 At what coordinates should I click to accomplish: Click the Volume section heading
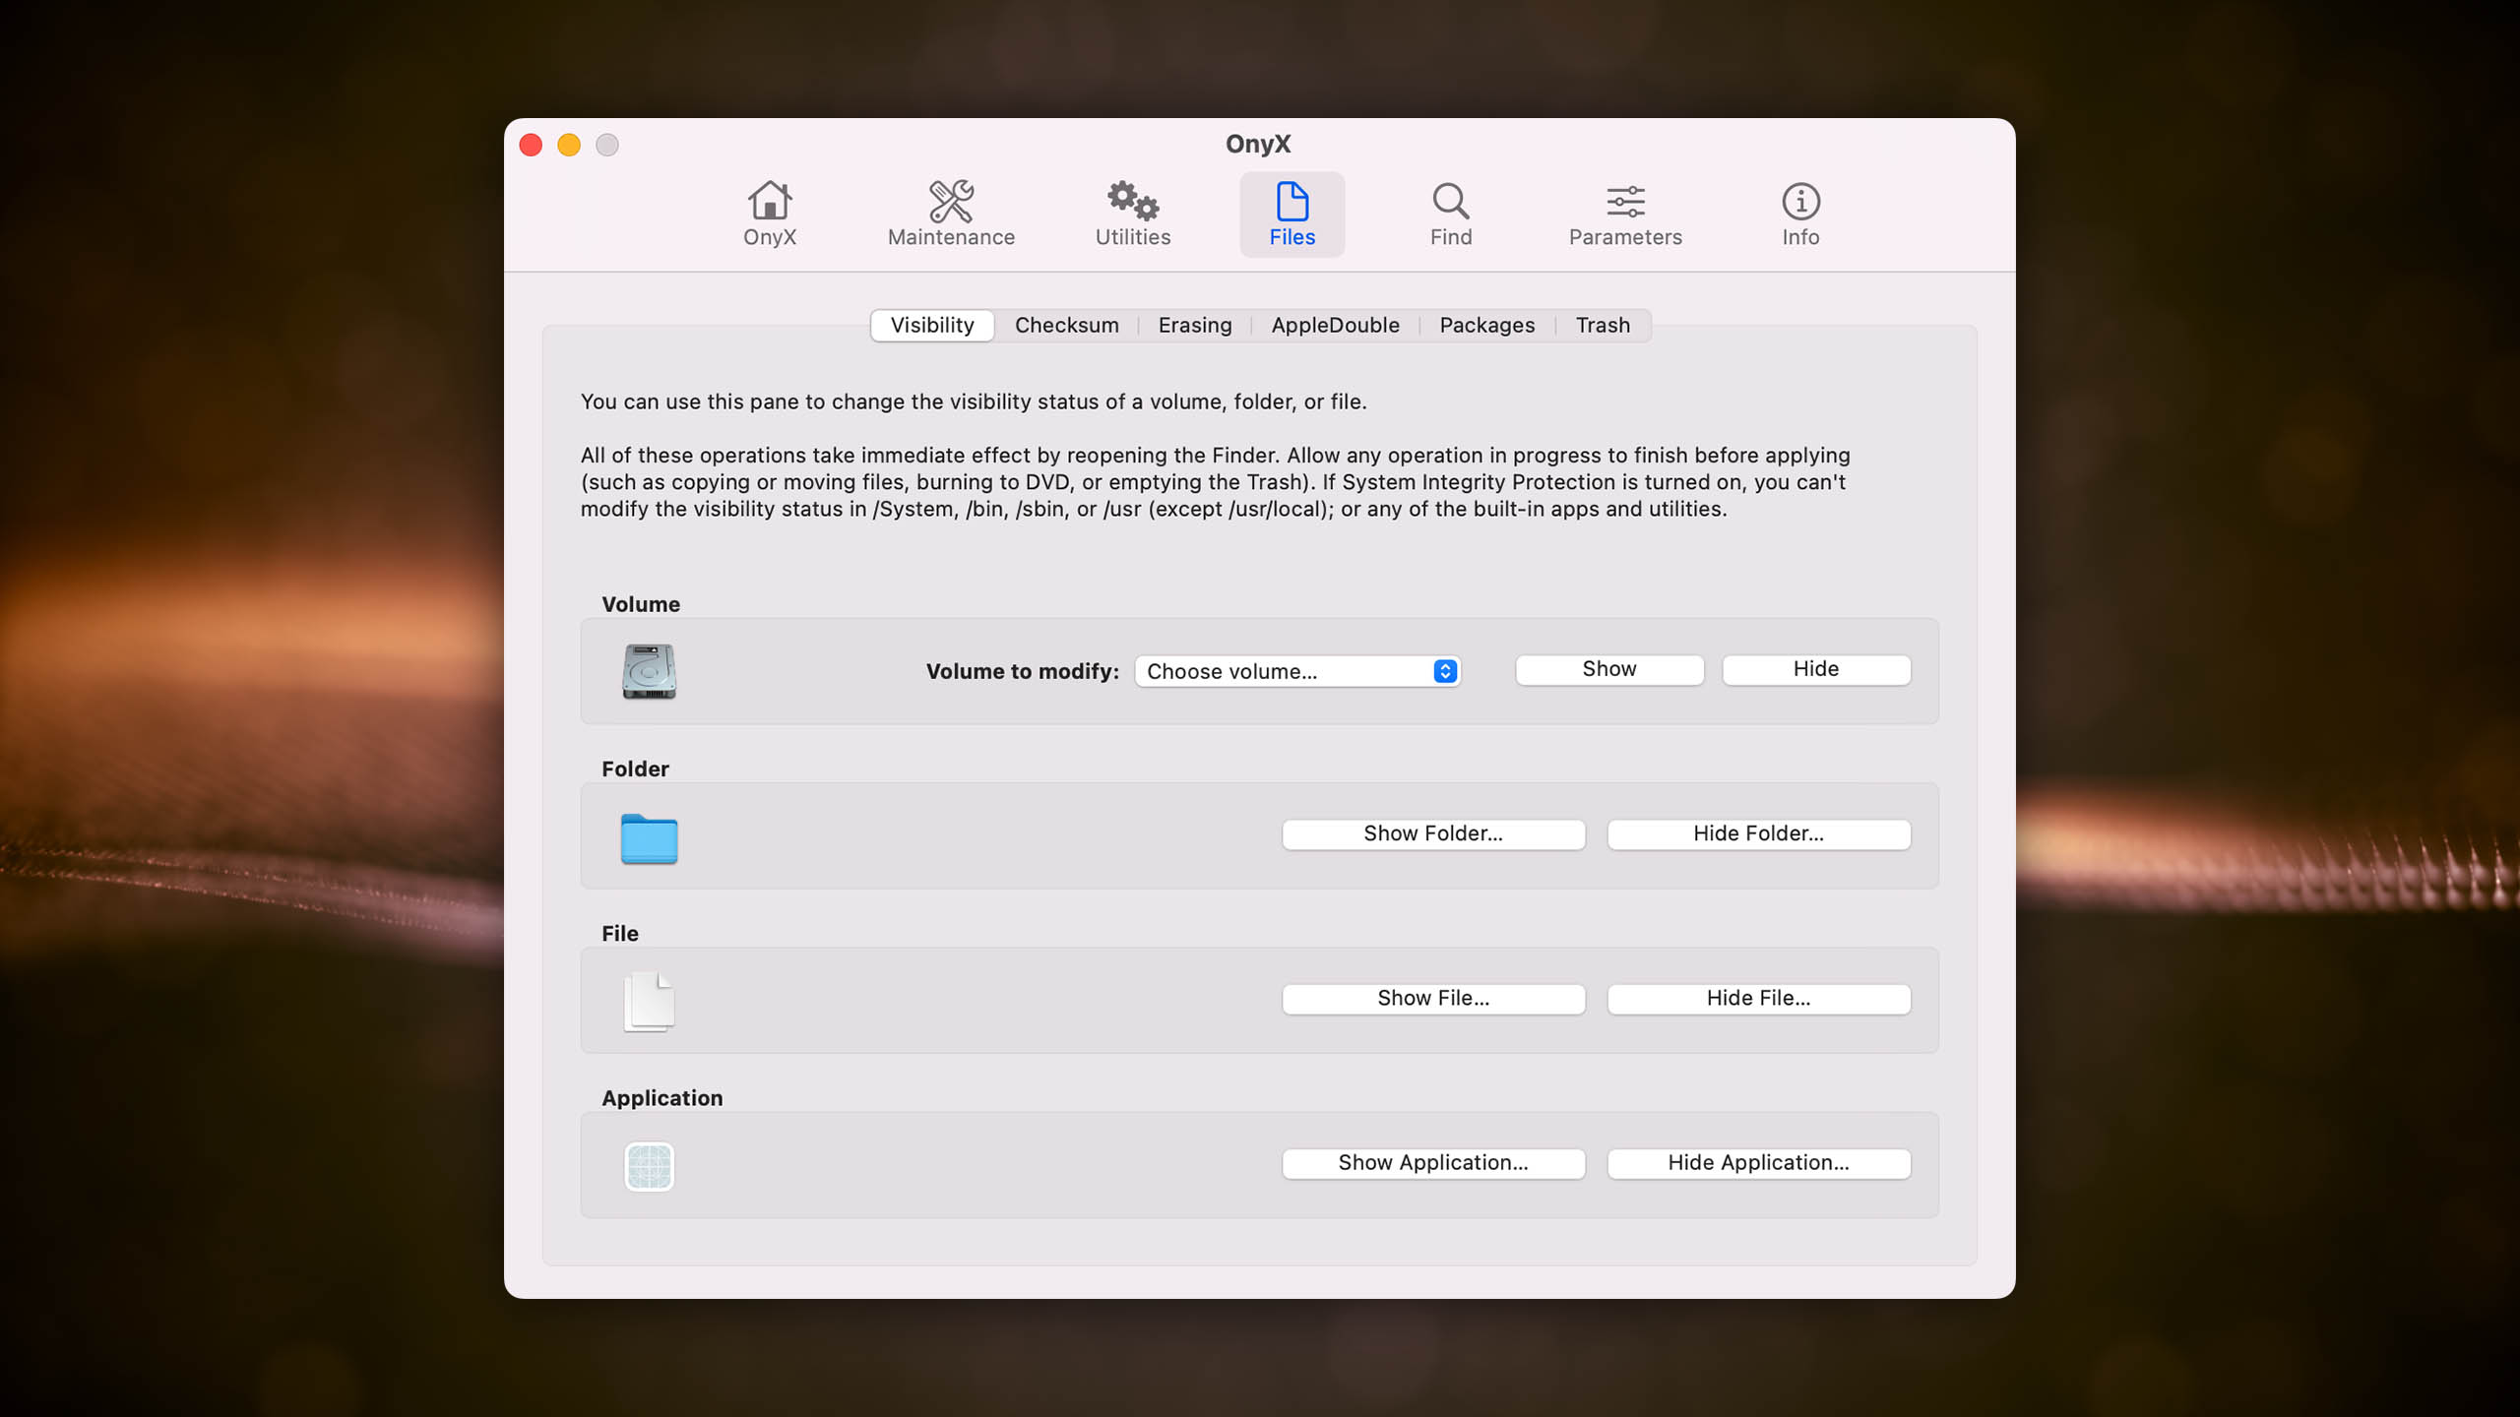641,604
